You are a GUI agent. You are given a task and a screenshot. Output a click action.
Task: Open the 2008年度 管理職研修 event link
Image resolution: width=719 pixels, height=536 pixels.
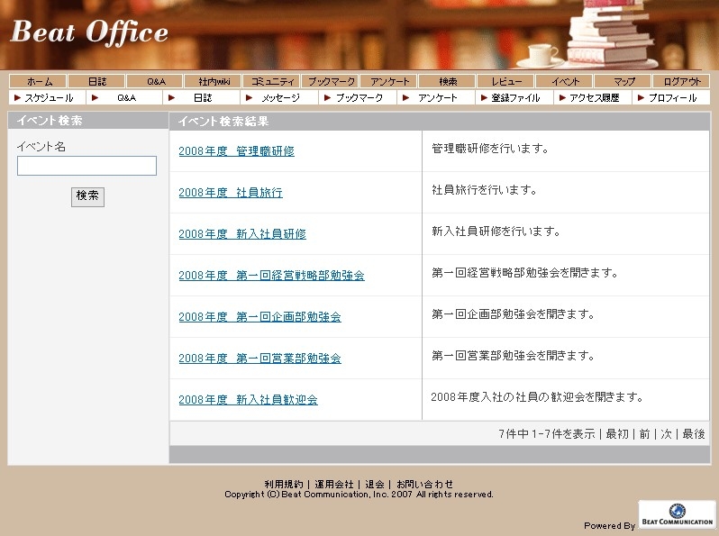pos(236,150)
